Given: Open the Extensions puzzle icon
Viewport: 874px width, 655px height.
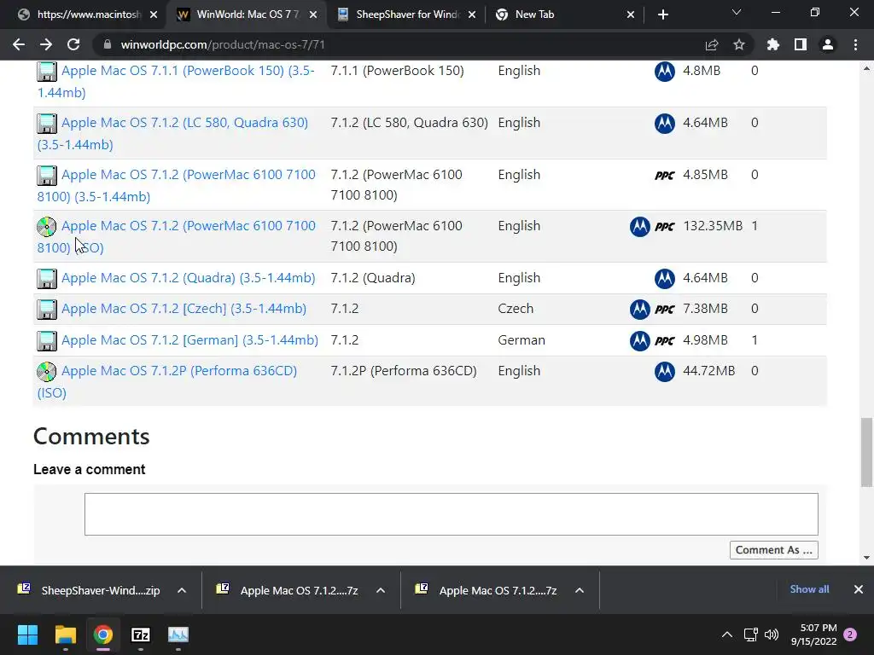Looking at the screenshot, I should [x=773, y=44].
